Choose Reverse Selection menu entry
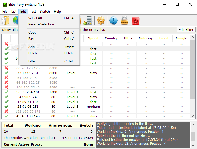Image resolution: width=197 pixels, height=149 pixels. click(49, 24)
